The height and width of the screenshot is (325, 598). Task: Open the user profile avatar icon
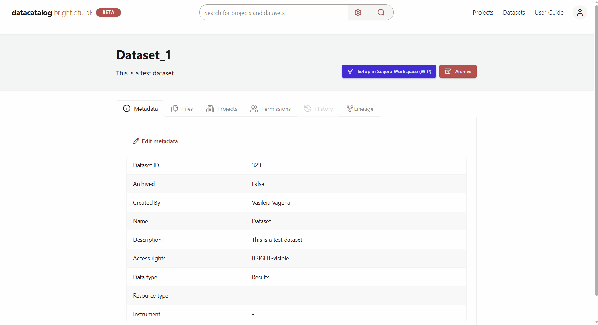point(580,13)
